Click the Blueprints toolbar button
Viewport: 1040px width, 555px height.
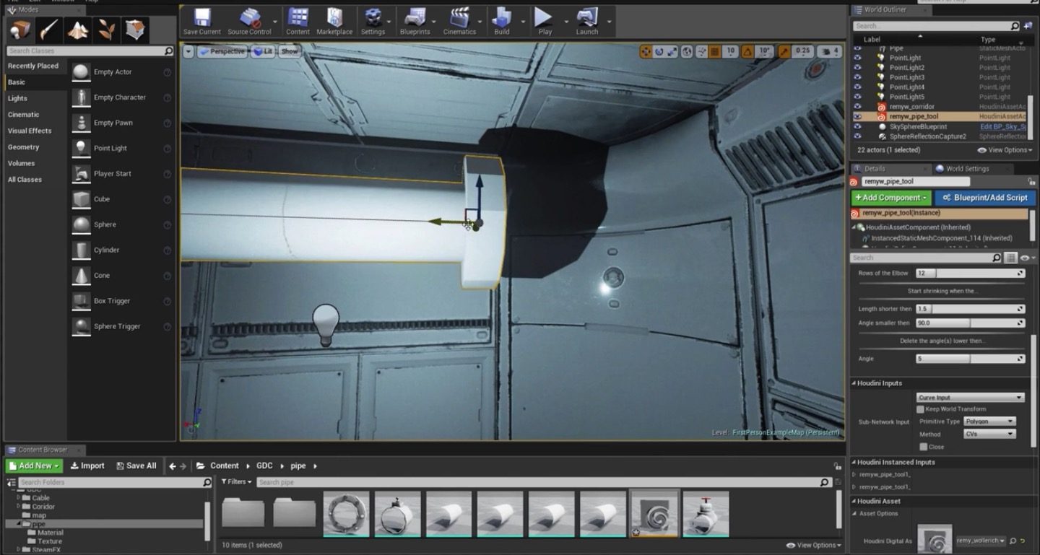415,21
